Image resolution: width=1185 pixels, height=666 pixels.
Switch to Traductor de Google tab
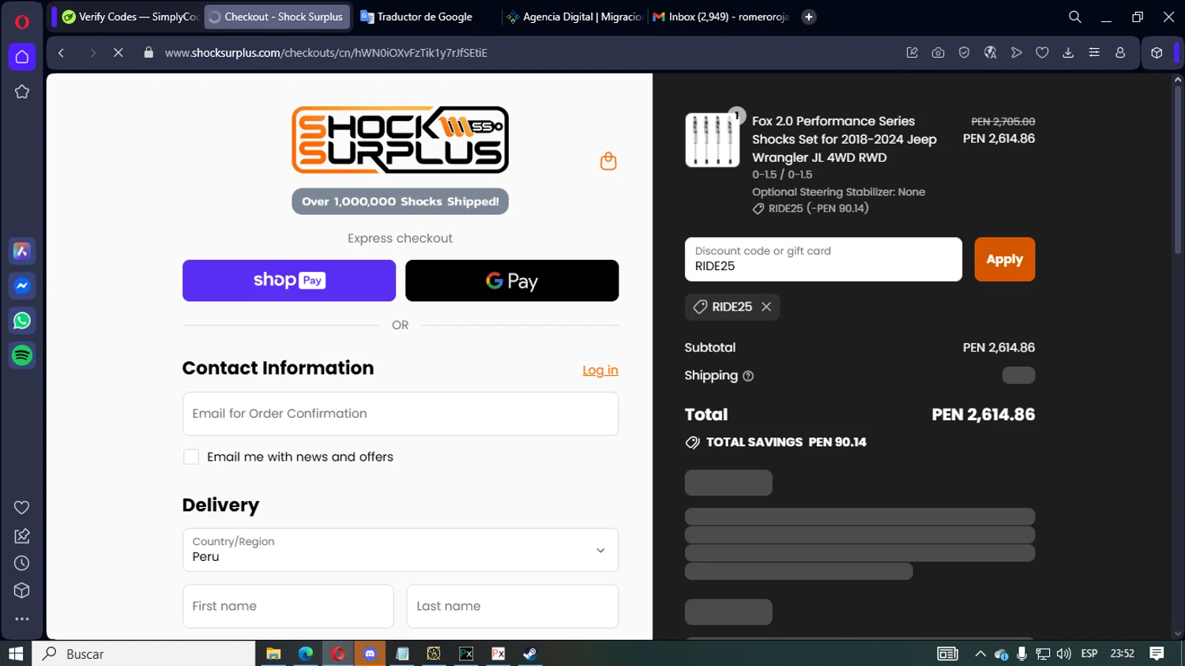click(425, 17)
